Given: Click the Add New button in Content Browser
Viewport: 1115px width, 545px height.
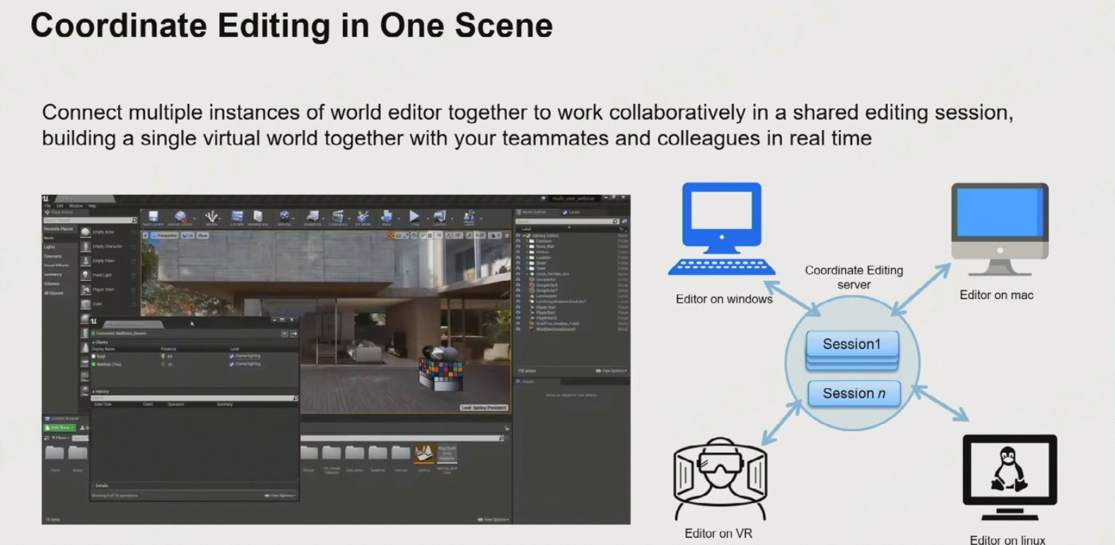Looking at the screenshot, I should point(59,428).
